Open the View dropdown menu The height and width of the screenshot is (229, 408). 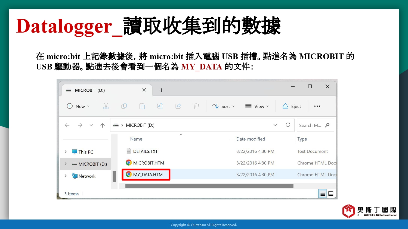click(x=257, y=106)
